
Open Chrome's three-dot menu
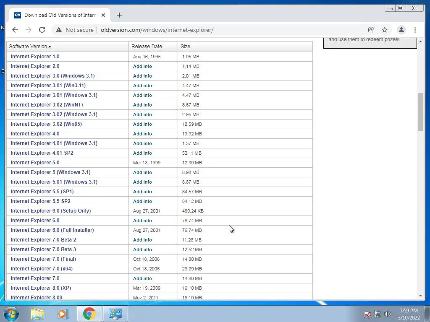pos(415,30)
